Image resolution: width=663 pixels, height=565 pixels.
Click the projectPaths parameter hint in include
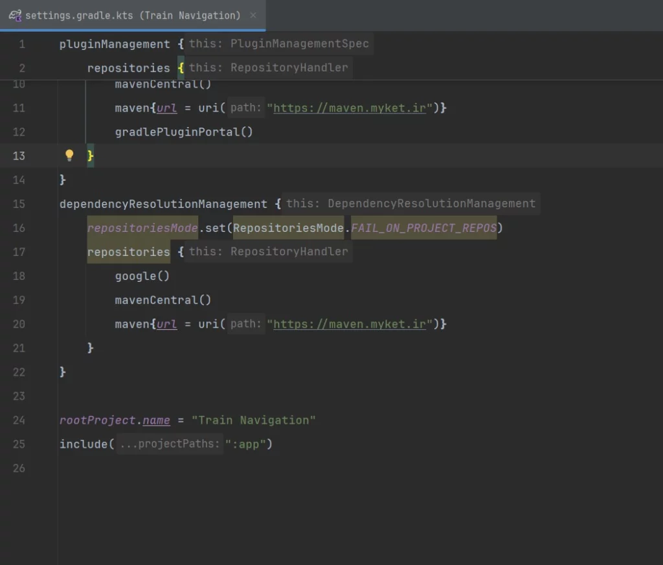point(170,444)
